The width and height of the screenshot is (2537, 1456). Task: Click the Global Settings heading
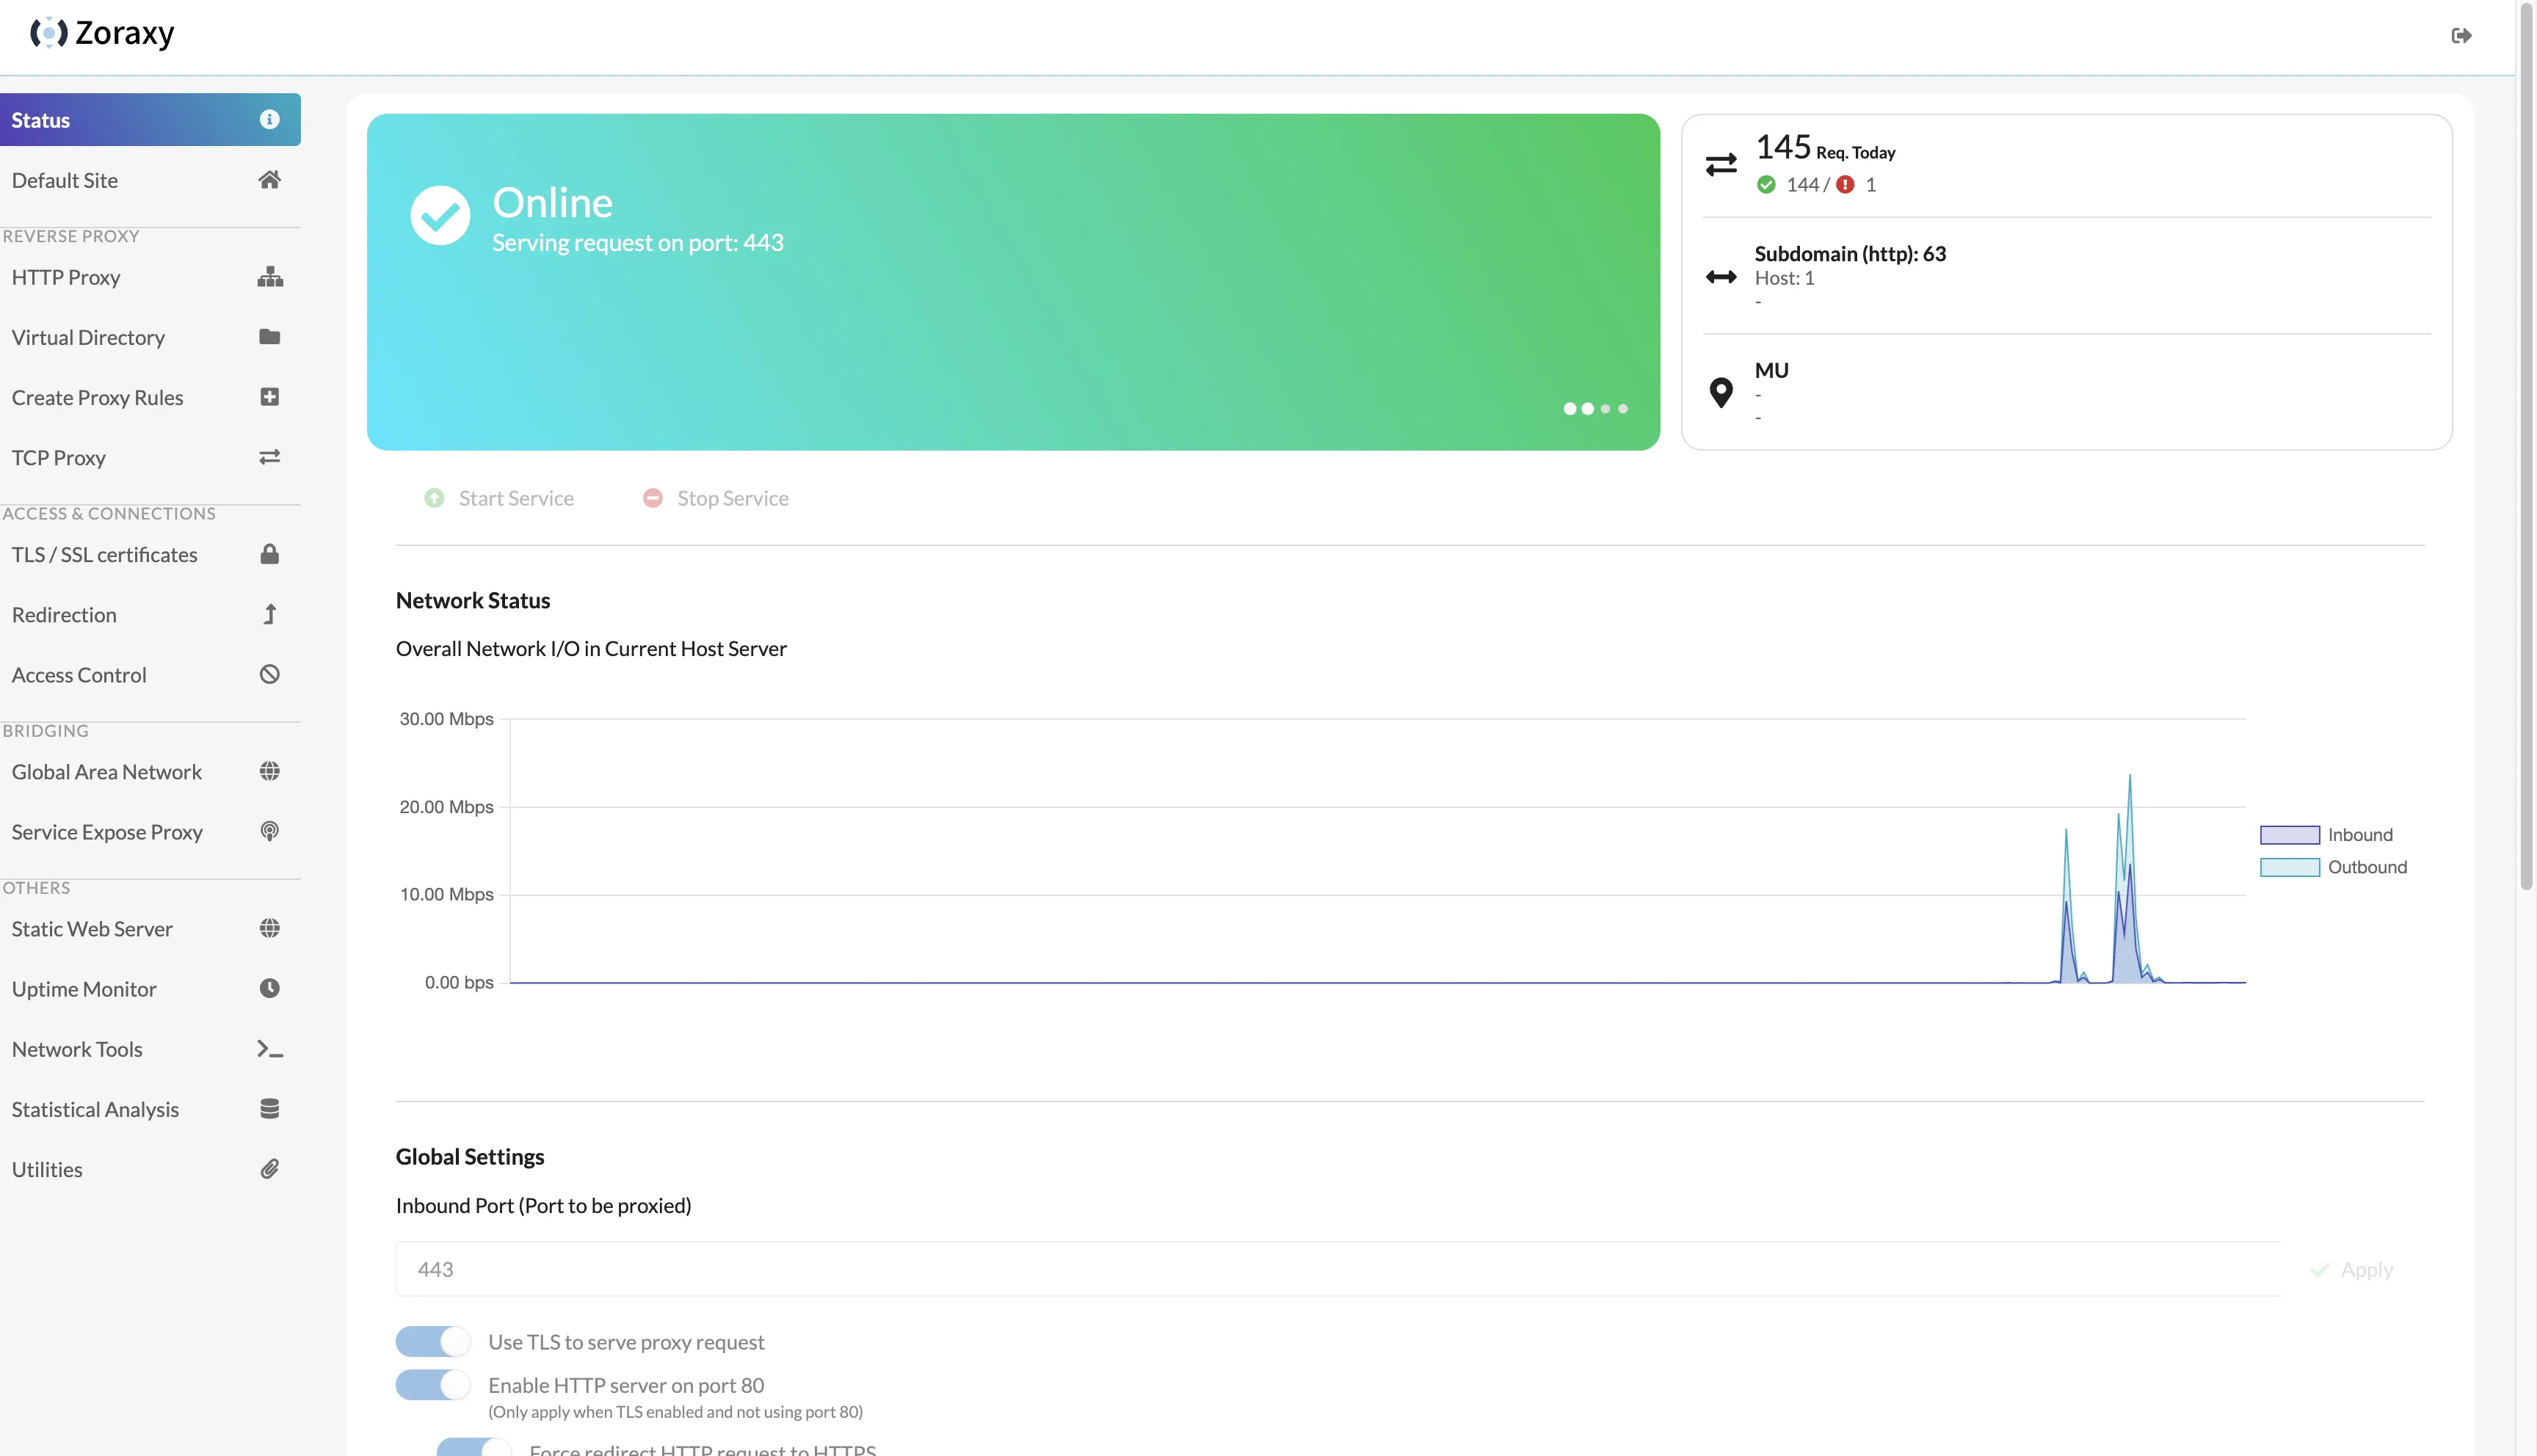click(470, 1157)
